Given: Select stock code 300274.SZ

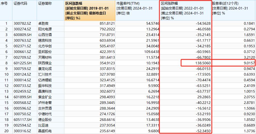Looking at the screenshot, I should coord(22,29).
